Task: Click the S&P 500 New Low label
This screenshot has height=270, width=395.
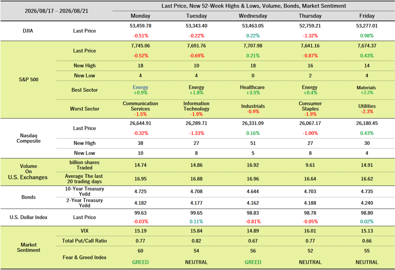Action: click(x=85, y=76)
